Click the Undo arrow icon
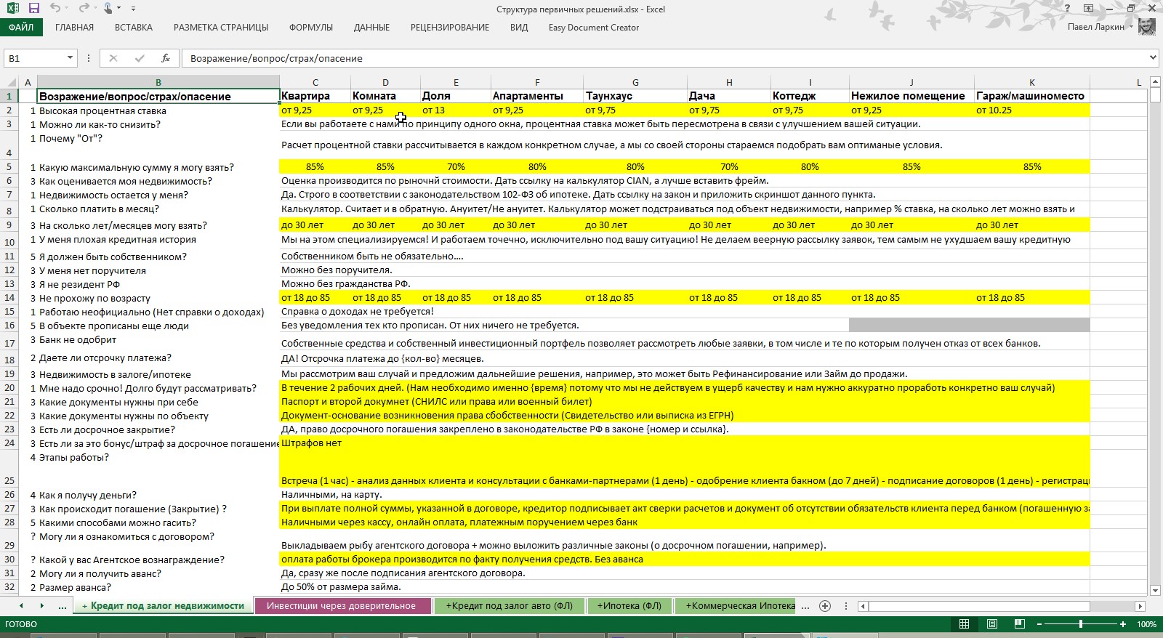Image resolution: width=1163 pixels, height=638 pixels. (56, 9)
